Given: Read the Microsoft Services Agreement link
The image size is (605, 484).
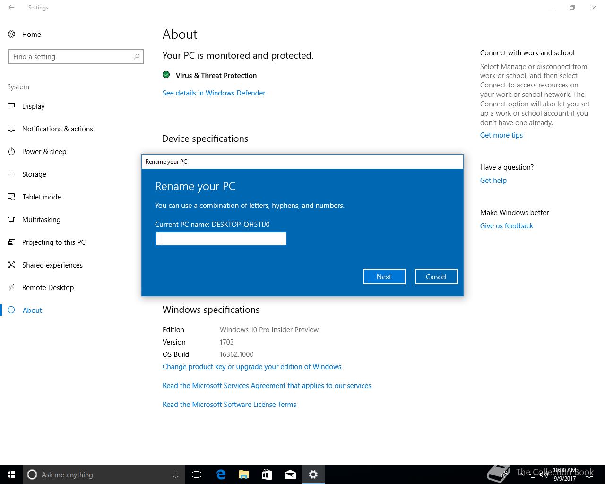Looking at the screenshot, I should [x=267, y=385].
